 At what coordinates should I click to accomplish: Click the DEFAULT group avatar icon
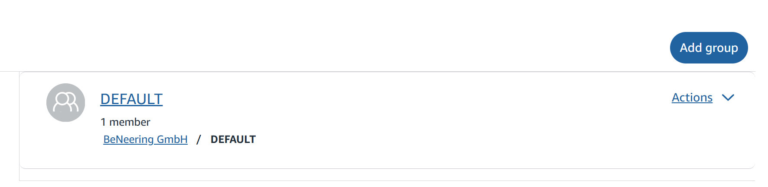click(x=65, y=102)
